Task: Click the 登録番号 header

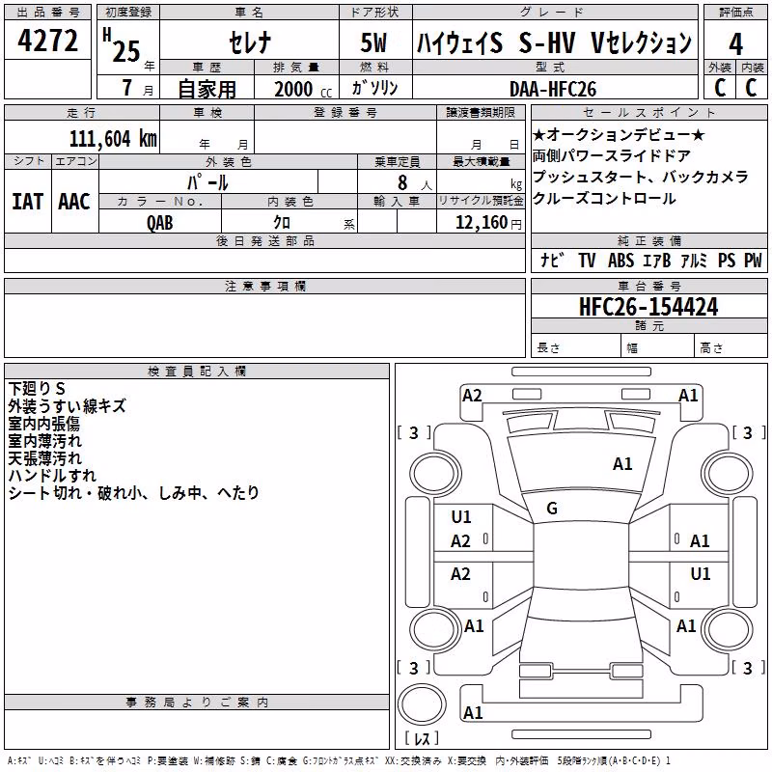Action: click(x=345, y=113)
